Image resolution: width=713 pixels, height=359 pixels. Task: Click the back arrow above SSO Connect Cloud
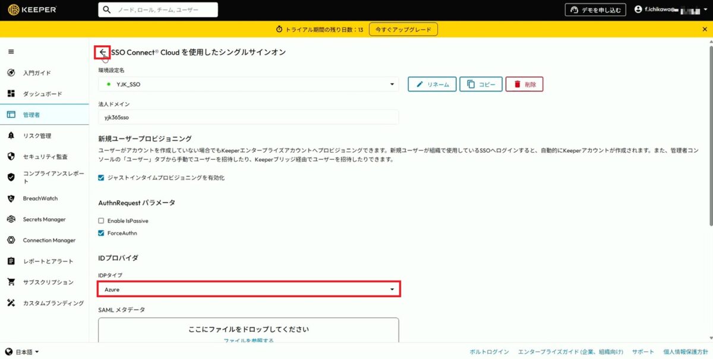103,53
